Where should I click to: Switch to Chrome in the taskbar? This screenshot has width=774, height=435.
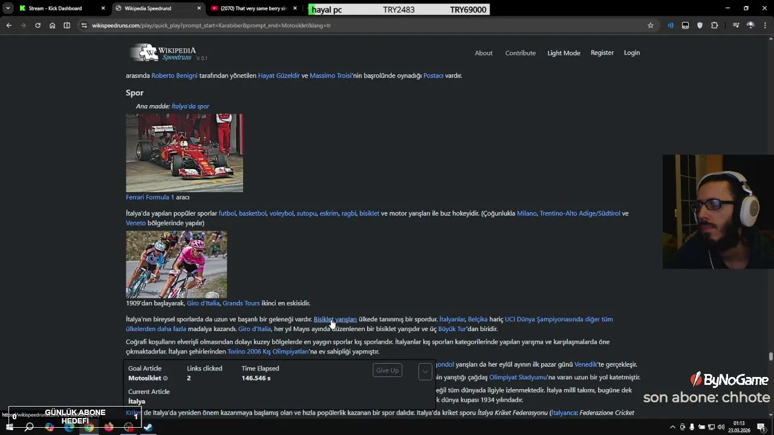[x=89, y=427]
